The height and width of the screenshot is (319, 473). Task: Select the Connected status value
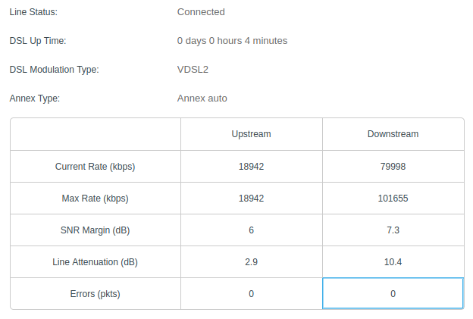point(201,12)
